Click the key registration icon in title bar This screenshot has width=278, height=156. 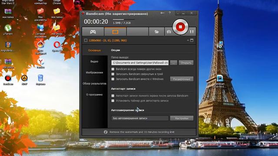click(162, 13)
